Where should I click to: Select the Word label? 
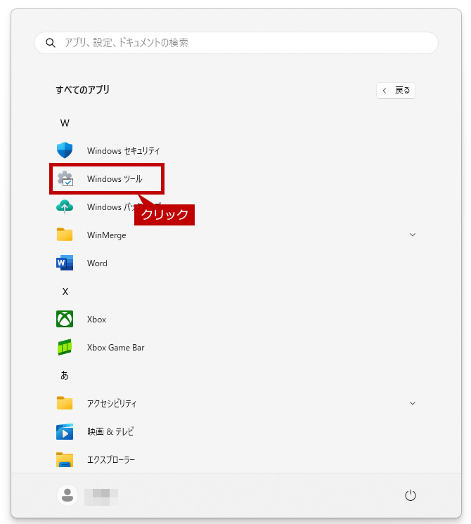pyautogui.click(x=97, y=263)
